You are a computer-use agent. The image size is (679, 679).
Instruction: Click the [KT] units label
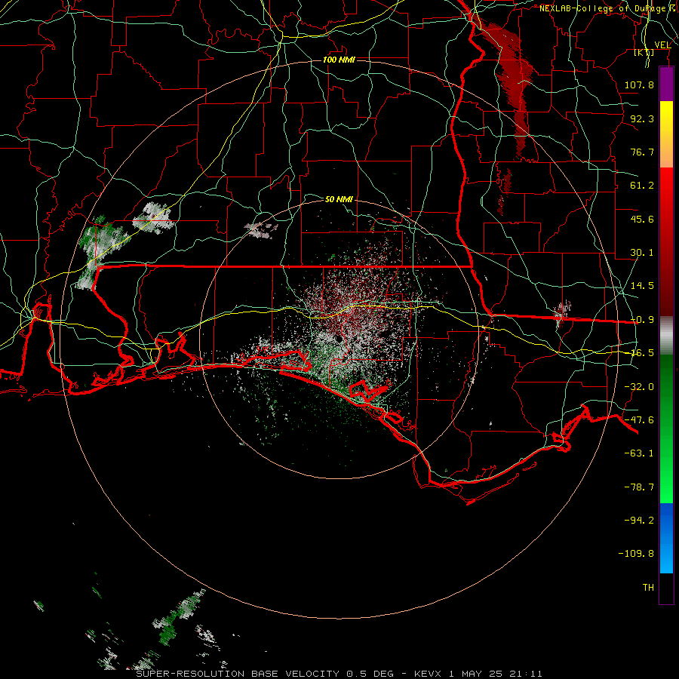pos(644,52)
